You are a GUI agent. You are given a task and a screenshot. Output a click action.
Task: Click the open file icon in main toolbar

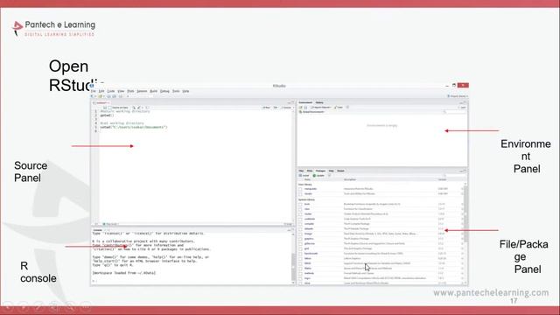101,96
